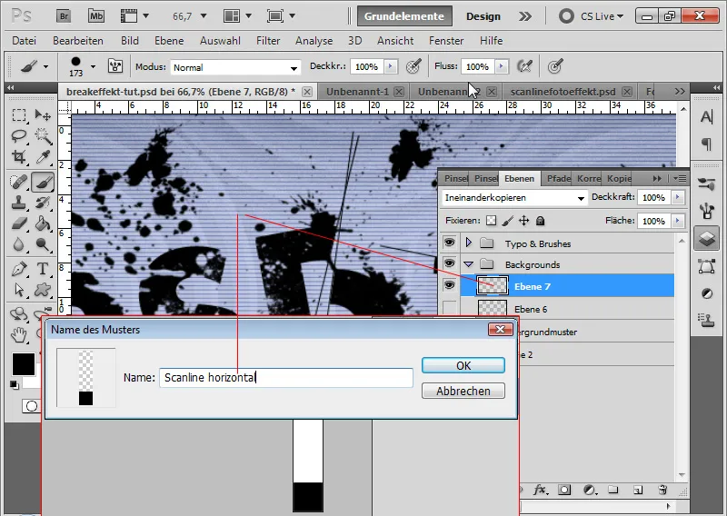727x516 pixels.
Task: Add a layer mask
Action: click(x=564, y=490)
